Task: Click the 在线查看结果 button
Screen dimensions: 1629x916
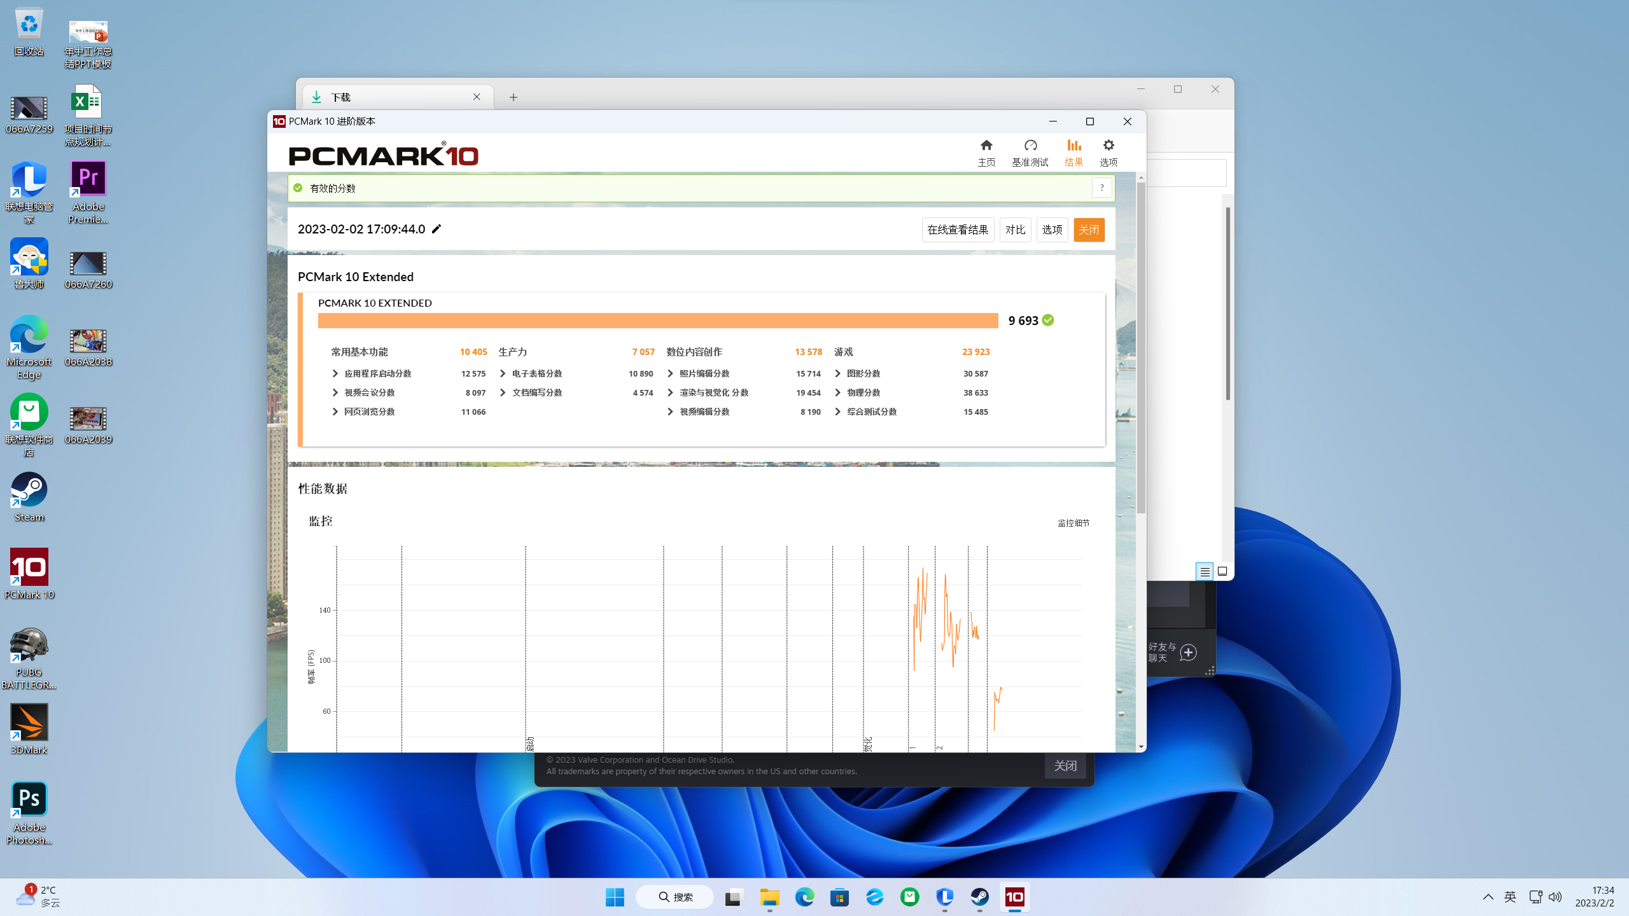Action: (x=958, y=230)
